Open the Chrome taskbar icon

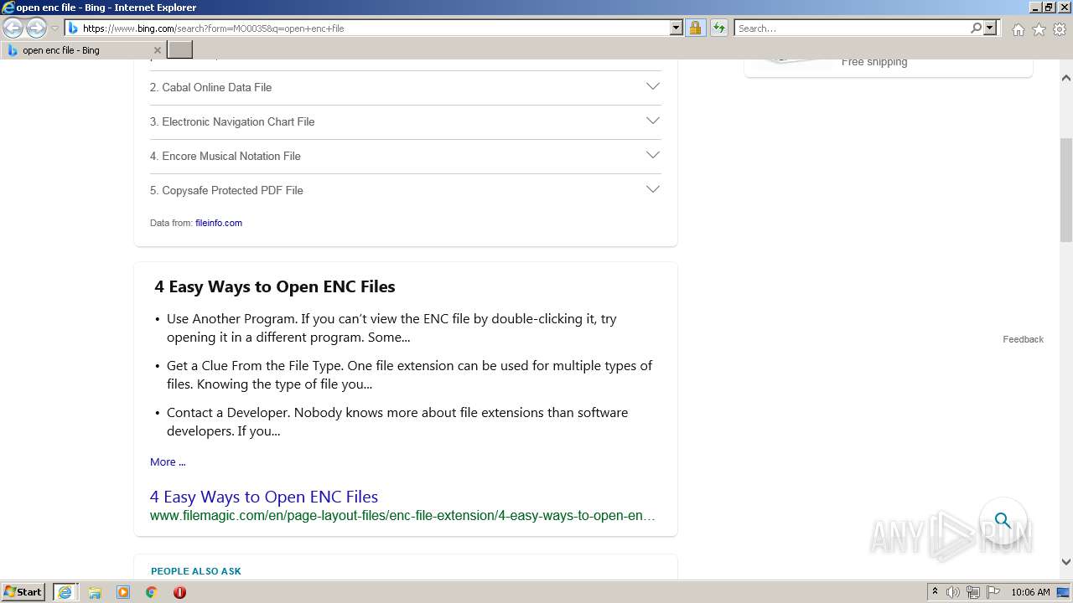pos(151,592)
